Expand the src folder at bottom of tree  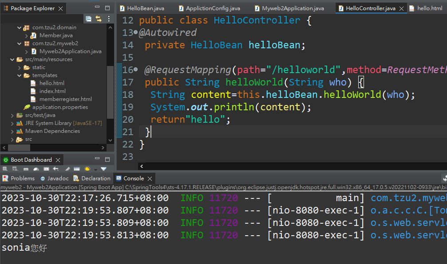[x=12, y=140]
